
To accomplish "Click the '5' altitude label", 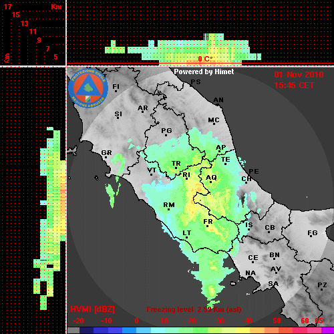I will (55, 57).
